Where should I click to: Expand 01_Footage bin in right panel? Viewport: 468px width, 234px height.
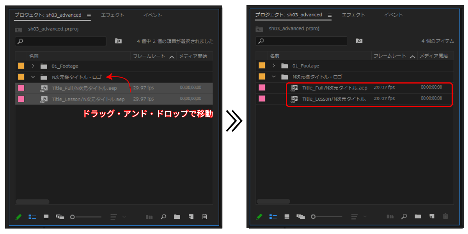pyautogui.click(x=274, y=66)
